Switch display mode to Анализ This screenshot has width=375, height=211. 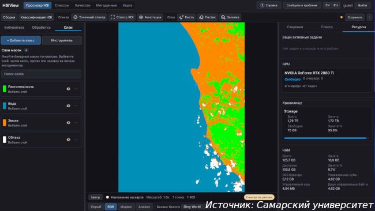pyautogui.click(x=144, y=207)
